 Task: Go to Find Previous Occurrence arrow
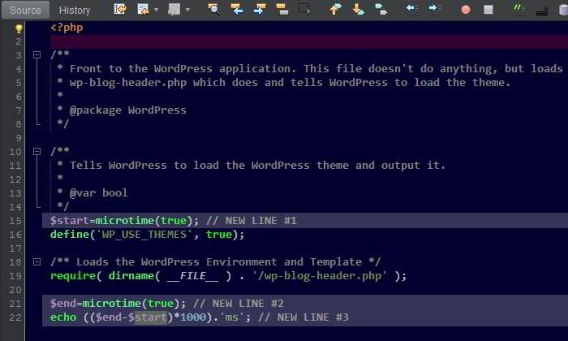[237, 10]
